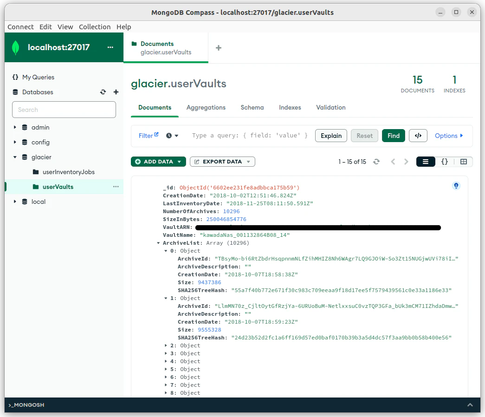This screenshot has width=485, height=417.
Task: Expand ArchiveList item 5 object
Action: (166, 369)
